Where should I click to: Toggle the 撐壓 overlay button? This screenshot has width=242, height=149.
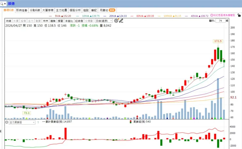tap(60, 21)
